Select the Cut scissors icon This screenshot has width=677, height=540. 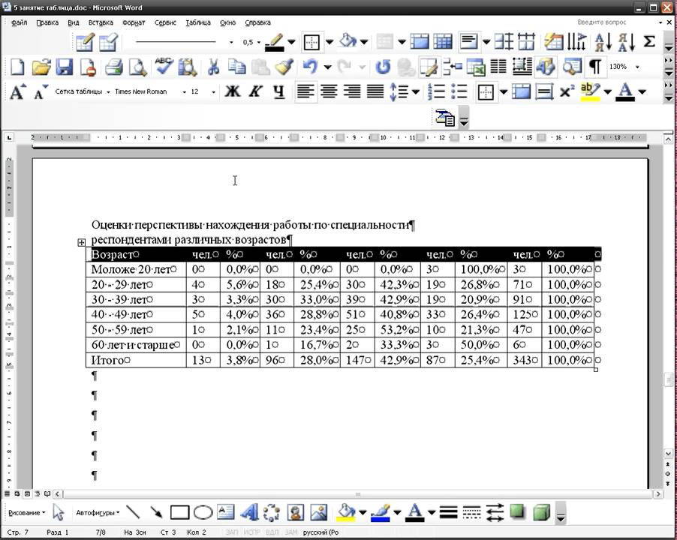coord(212,67)
